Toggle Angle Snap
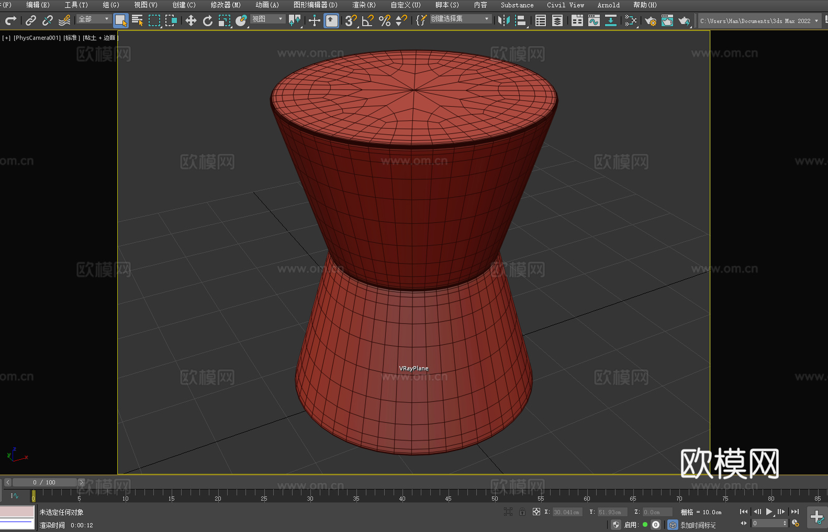Viewport: 828px width, 532px height. pos(368,20)
